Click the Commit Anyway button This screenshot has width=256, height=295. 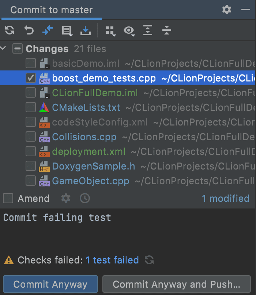pos(50,284)
